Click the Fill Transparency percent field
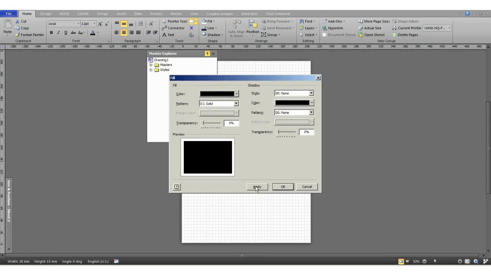 (231, 123)
